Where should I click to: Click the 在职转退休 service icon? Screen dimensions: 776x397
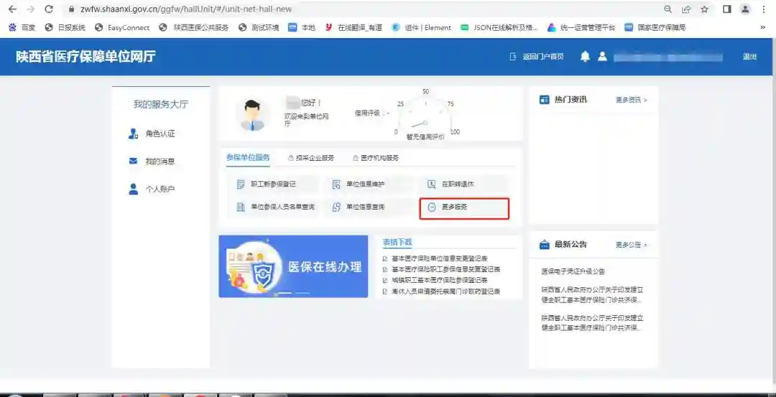(x=432, y=185)
